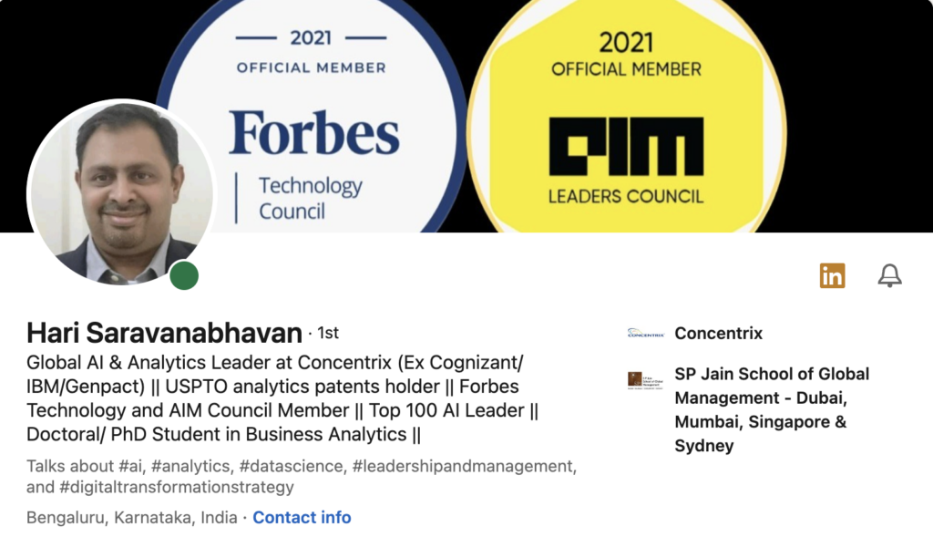Click the Forbes Technology Council badge
Image resolution: width=933 pixels, height=537 pixels.
click(311, 119)
